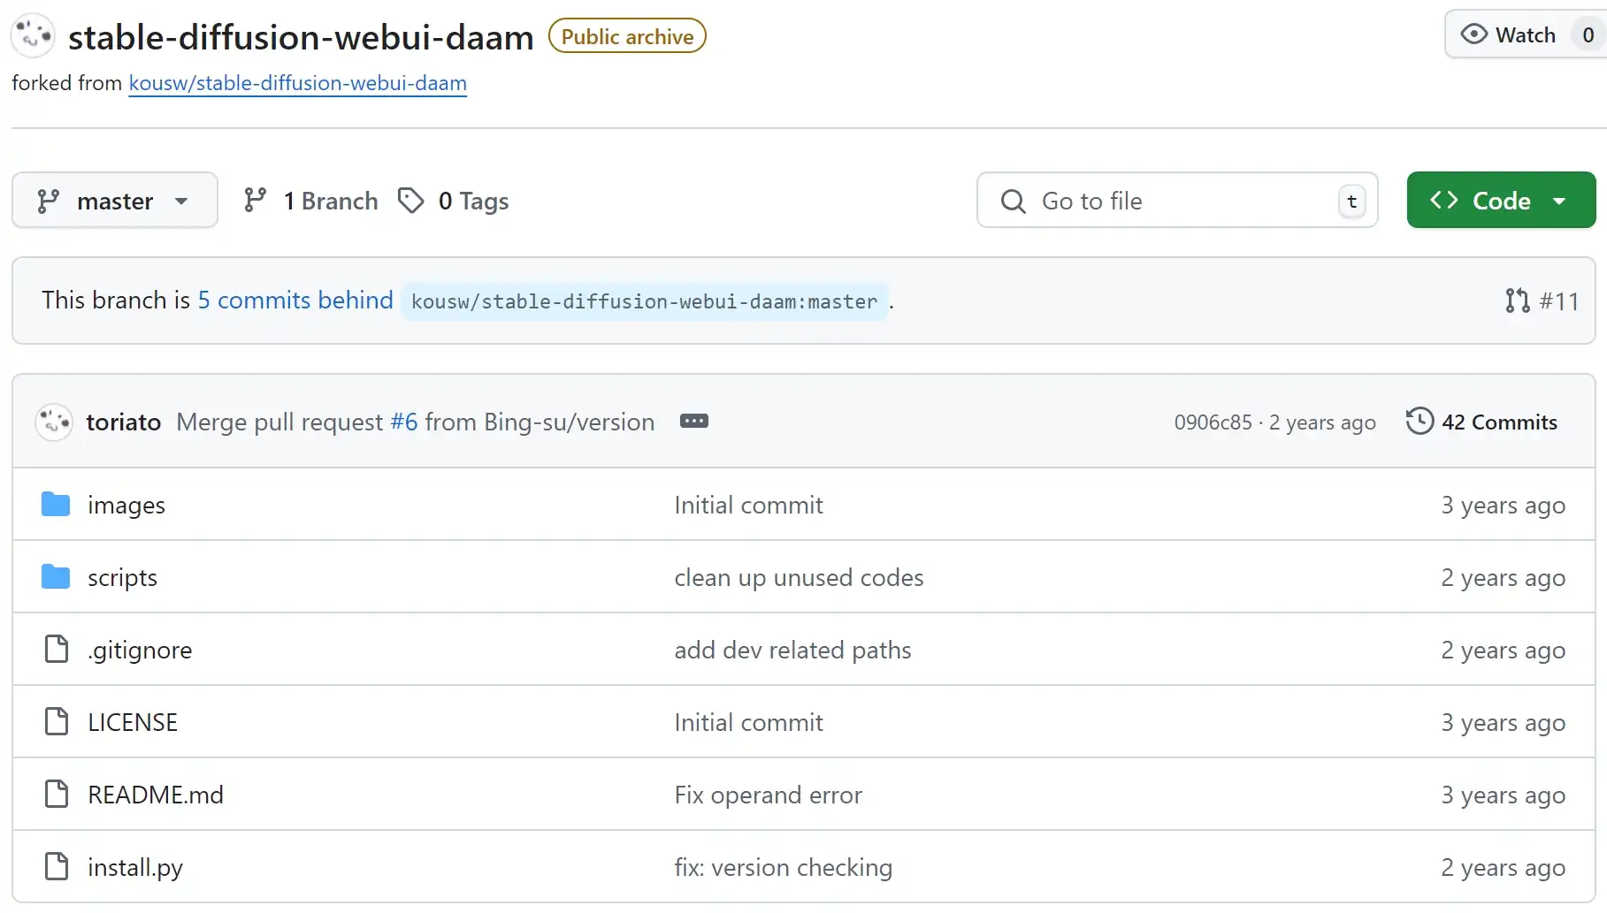Click the branch icon beside 1 Branch
The height and width of the screenshot is (913, 1607).
click(x=255, y=201)
